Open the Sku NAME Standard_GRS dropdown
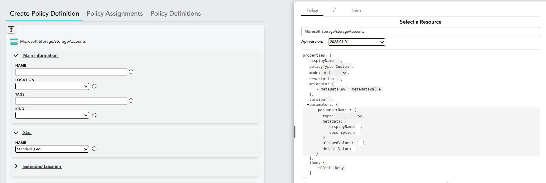 [x=52, y=149]
